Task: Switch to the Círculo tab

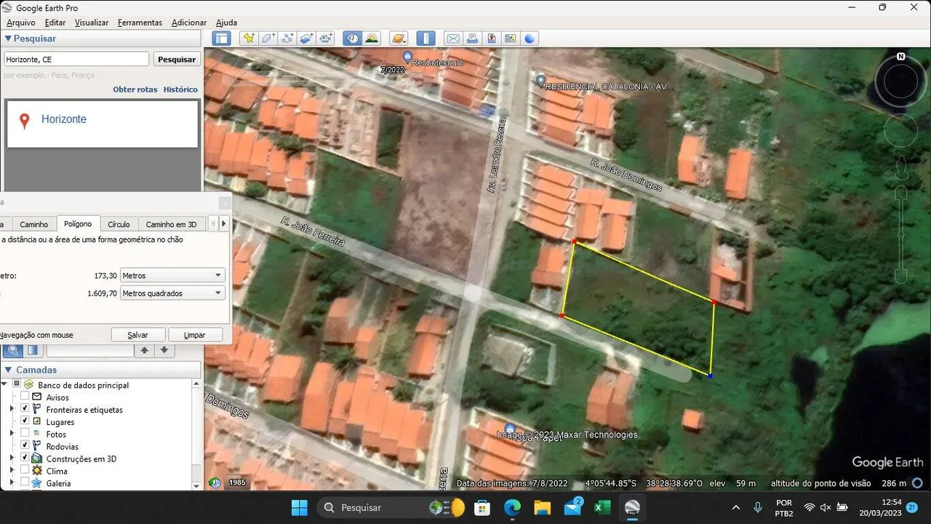Action: coord(119,224)
